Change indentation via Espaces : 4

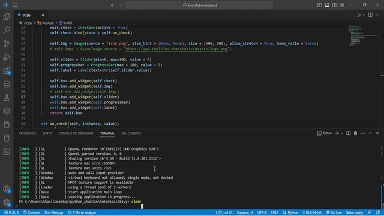click(x=245, y=212)
